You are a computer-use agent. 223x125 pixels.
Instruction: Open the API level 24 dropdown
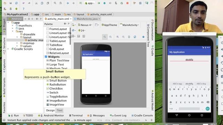82,30
